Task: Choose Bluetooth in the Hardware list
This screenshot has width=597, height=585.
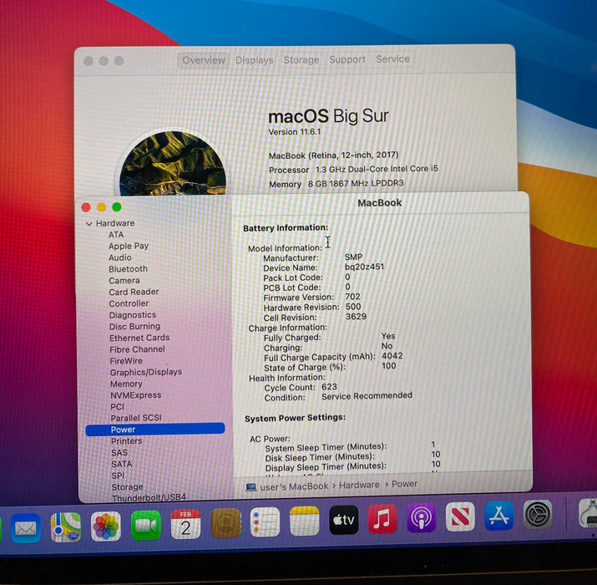Action: click(x=128, y=269)
